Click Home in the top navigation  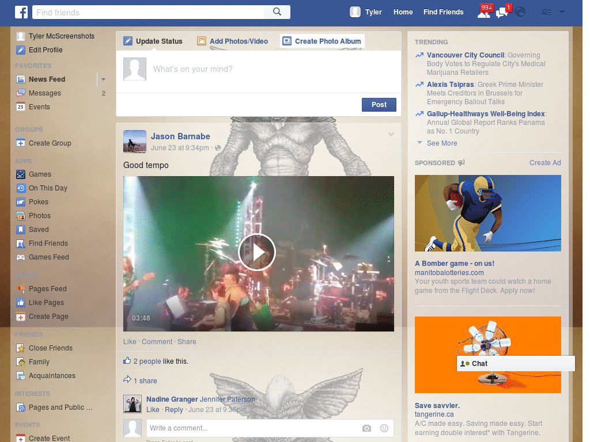(403, 12)
